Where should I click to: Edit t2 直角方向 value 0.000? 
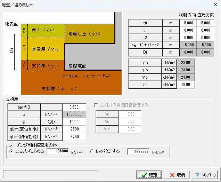(x=205, y=38)
